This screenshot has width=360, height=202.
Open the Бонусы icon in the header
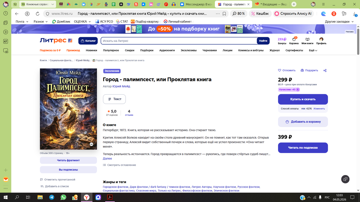282,41
